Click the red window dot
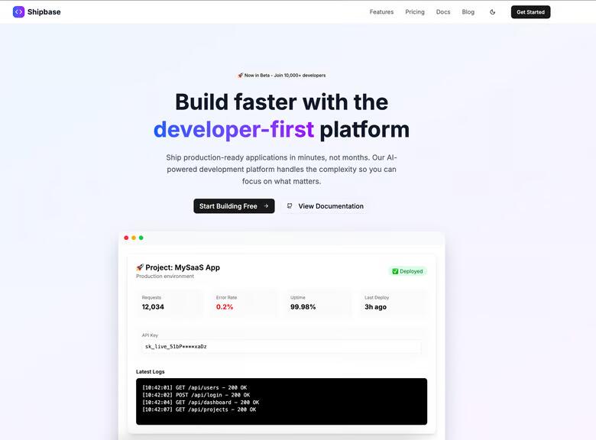Viewport: 596px width, 440px height. tap(126, 238)
